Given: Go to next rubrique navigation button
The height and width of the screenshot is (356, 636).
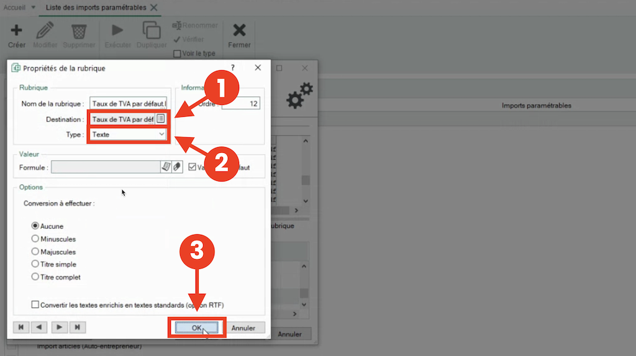Looking at the screenshot, I should 59,327.
